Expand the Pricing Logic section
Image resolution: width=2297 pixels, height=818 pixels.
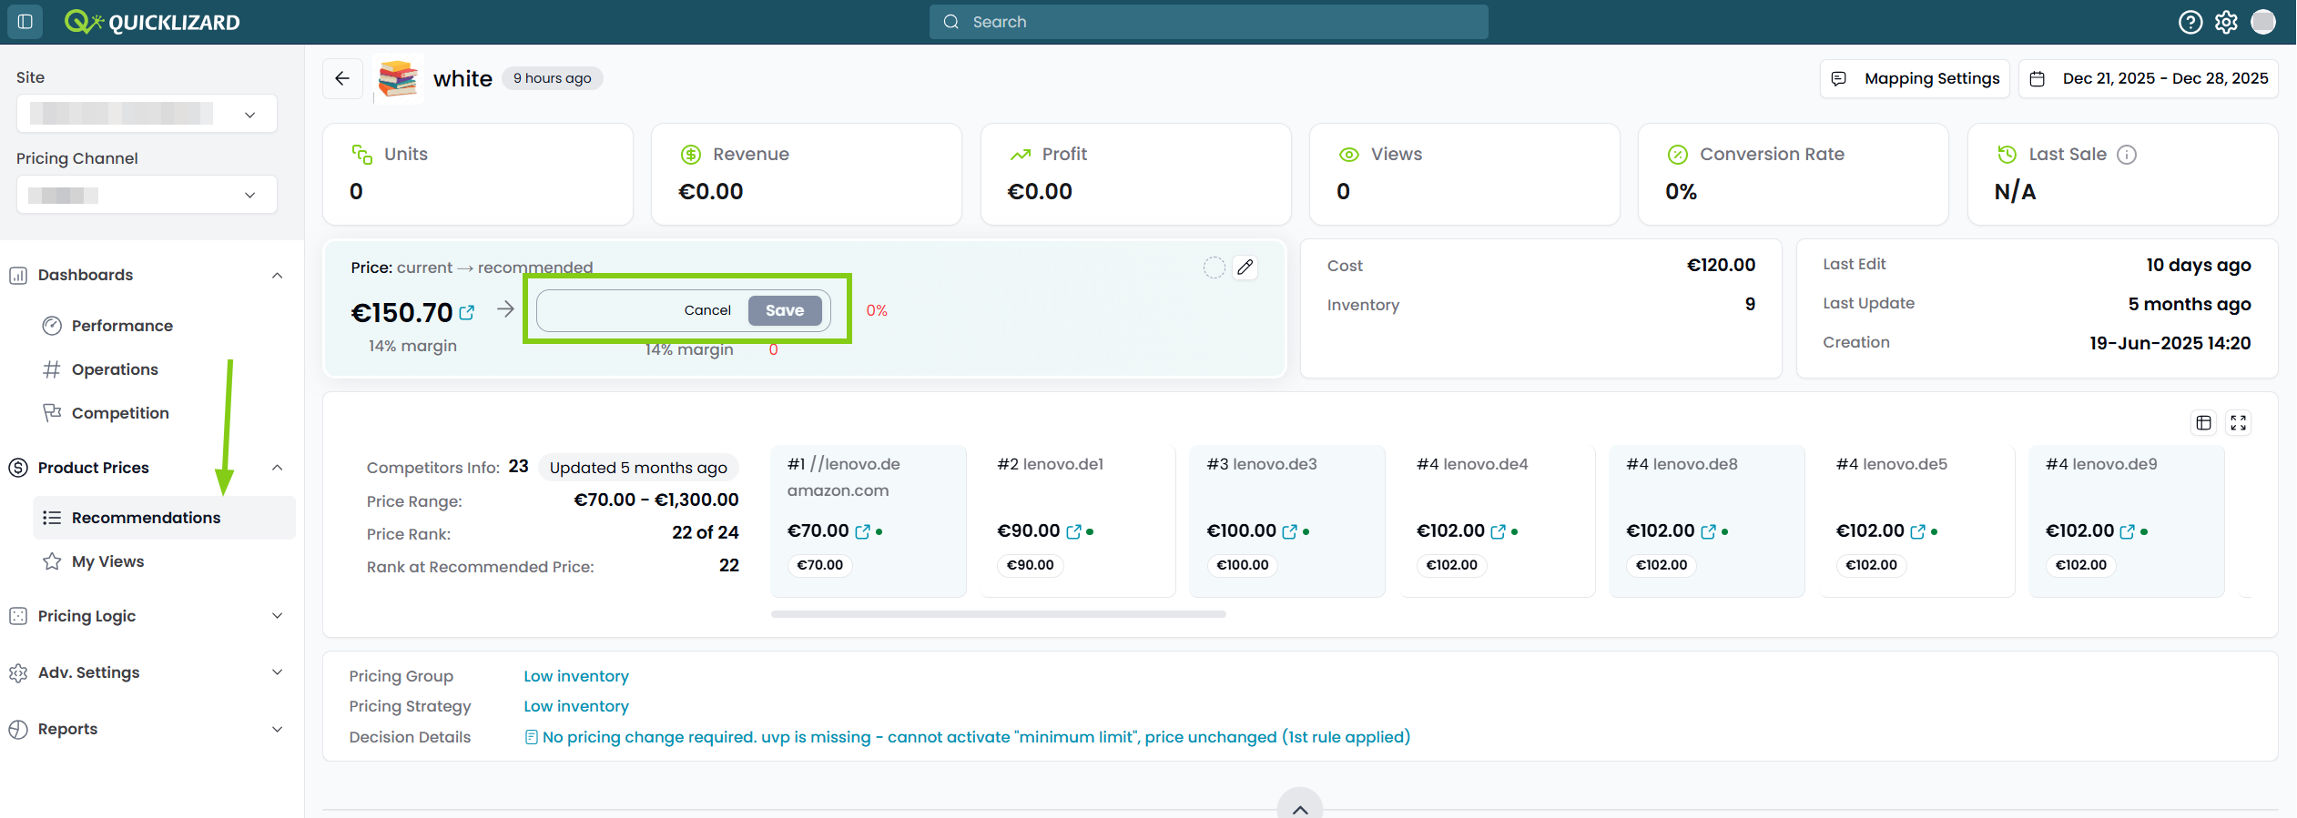pos(277,616)
